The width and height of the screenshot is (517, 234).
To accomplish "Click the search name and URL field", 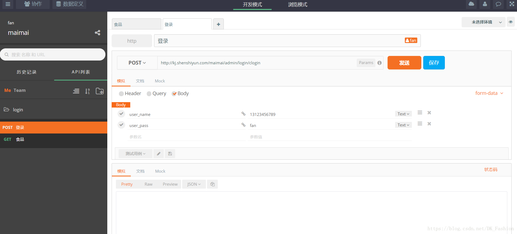I will (x=53, y=55).
